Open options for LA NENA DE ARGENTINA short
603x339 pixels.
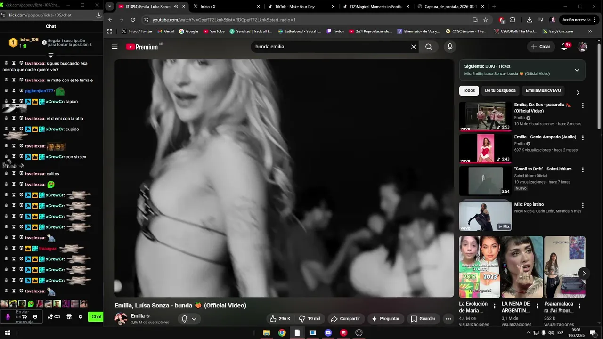[537, 306]
